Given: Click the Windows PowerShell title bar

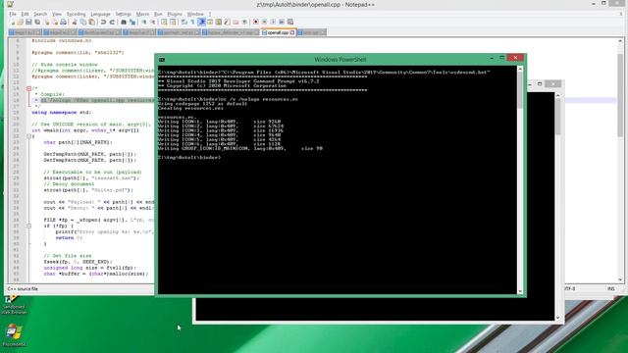Looking at the screenshot, I should point(340,60).
